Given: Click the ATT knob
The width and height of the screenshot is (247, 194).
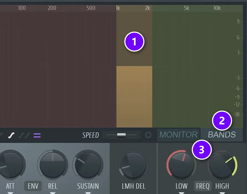Looking at the screenshot, I should tap(11, 165).
